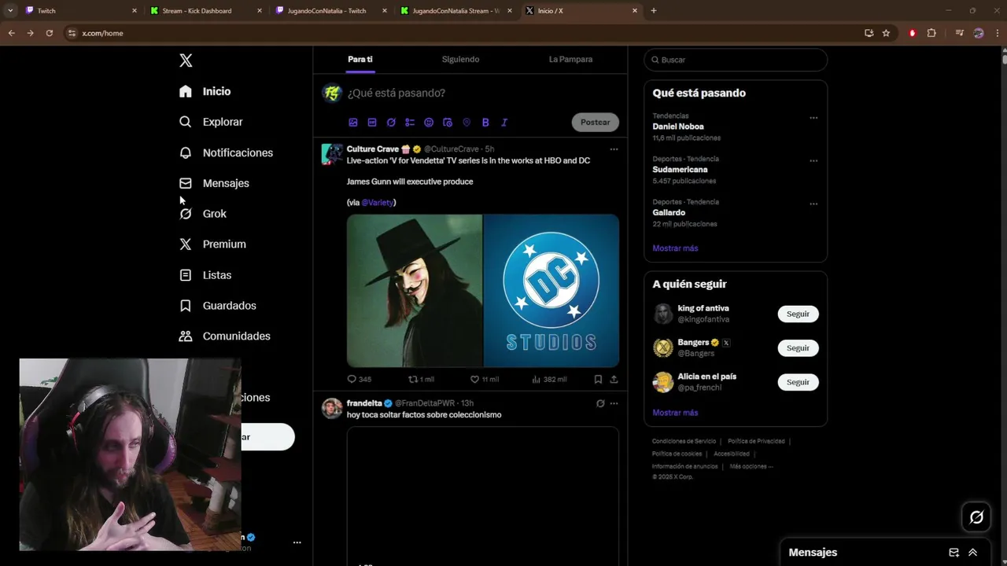Follow Alicia en el país
The height and width of the screenshot is (566, 1007).
tap(798, 382)
